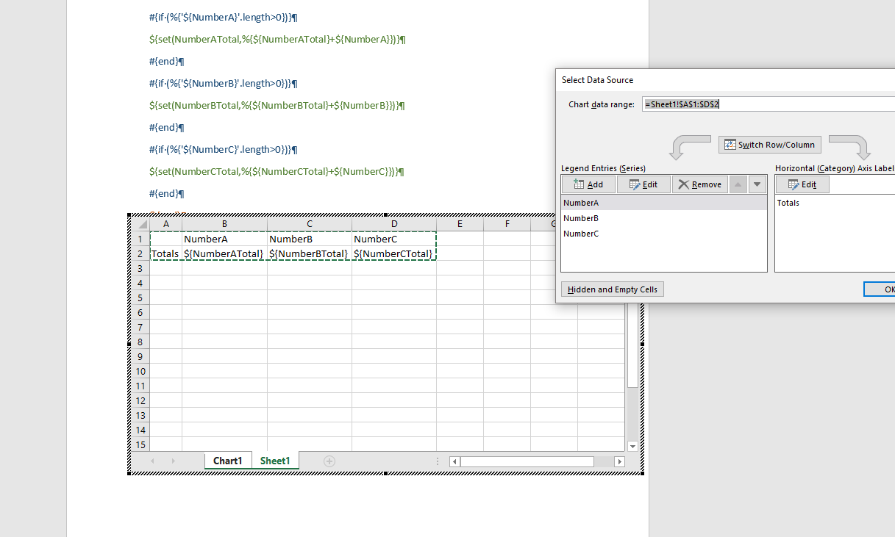
Task: Add a new sheet with plus icon
Action: [329, 461]
